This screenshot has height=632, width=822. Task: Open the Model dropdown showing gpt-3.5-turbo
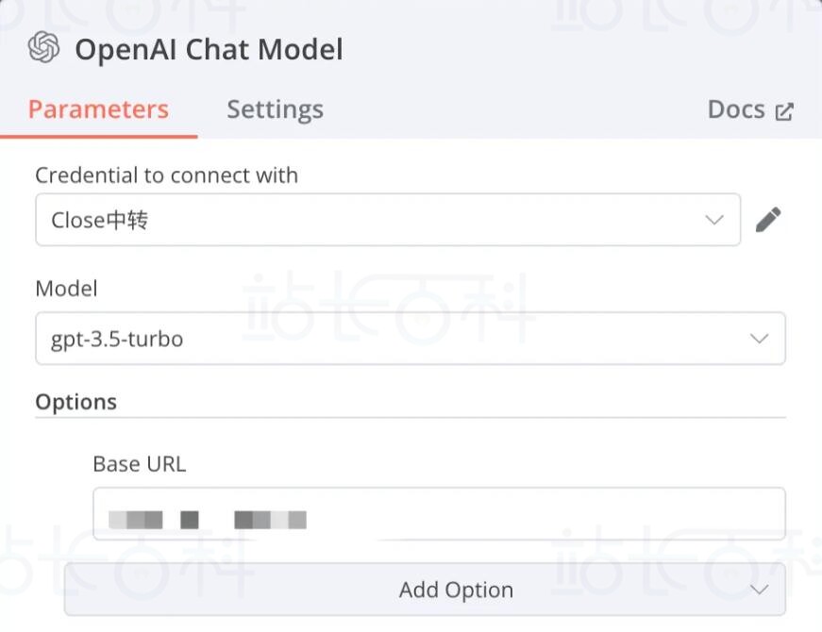tap(411, 338)
